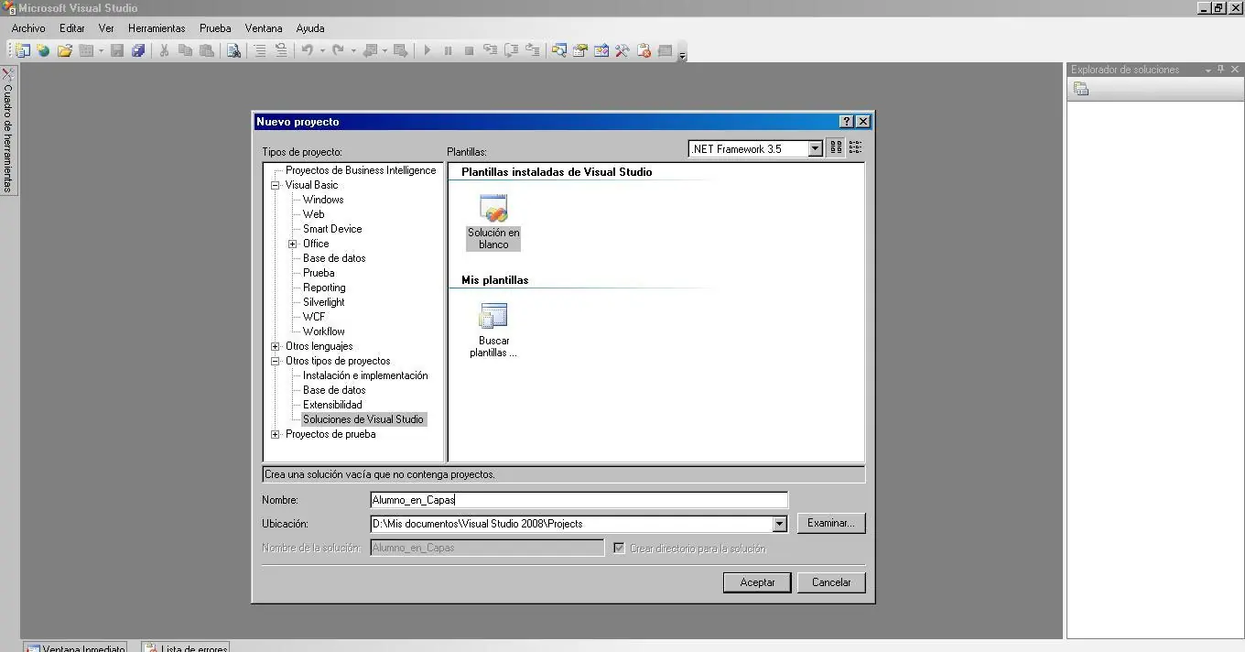
Task: Click the Save All toolbar icon
Action: [x=138, y=50]
